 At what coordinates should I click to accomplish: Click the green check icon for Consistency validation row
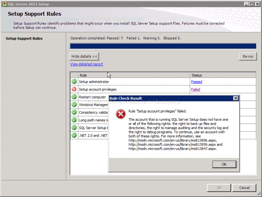[x=74, y=112]
